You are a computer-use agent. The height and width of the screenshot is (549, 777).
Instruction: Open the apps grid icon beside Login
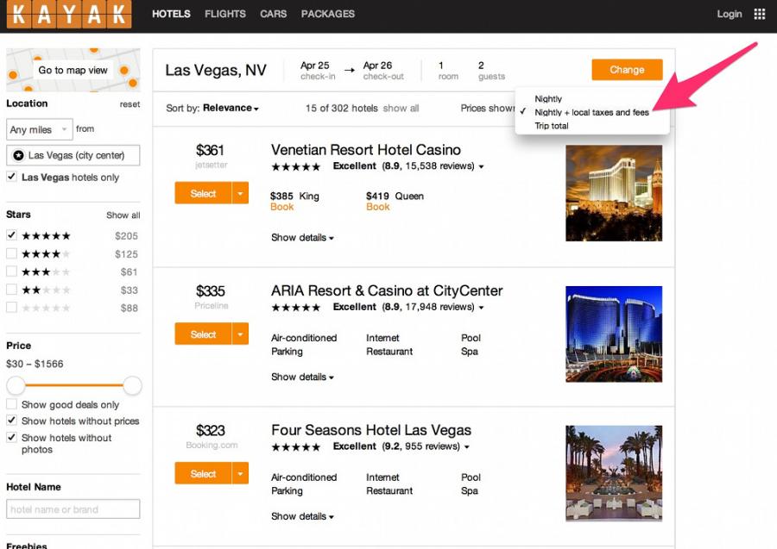click(x=760, y=14)
